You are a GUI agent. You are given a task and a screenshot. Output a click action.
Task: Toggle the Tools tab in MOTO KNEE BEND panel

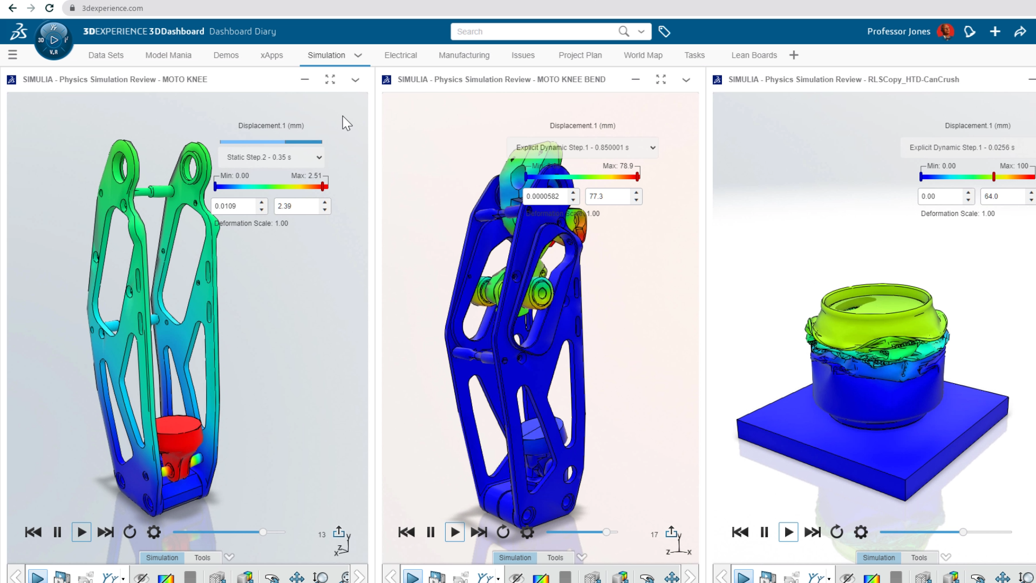tap(555, 558)
